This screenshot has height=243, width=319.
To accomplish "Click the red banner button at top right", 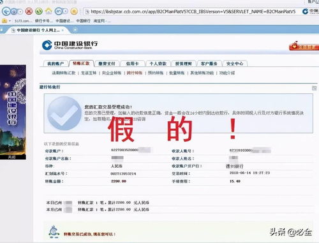I will [x=304, y=46].
